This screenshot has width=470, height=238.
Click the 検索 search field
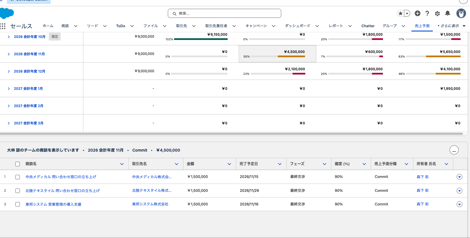(x=225, y=13)
